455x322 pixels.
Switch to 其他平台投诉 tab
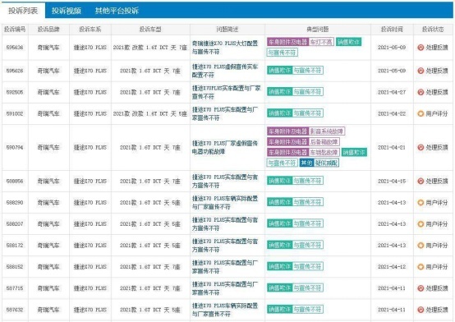click(117, 11)
